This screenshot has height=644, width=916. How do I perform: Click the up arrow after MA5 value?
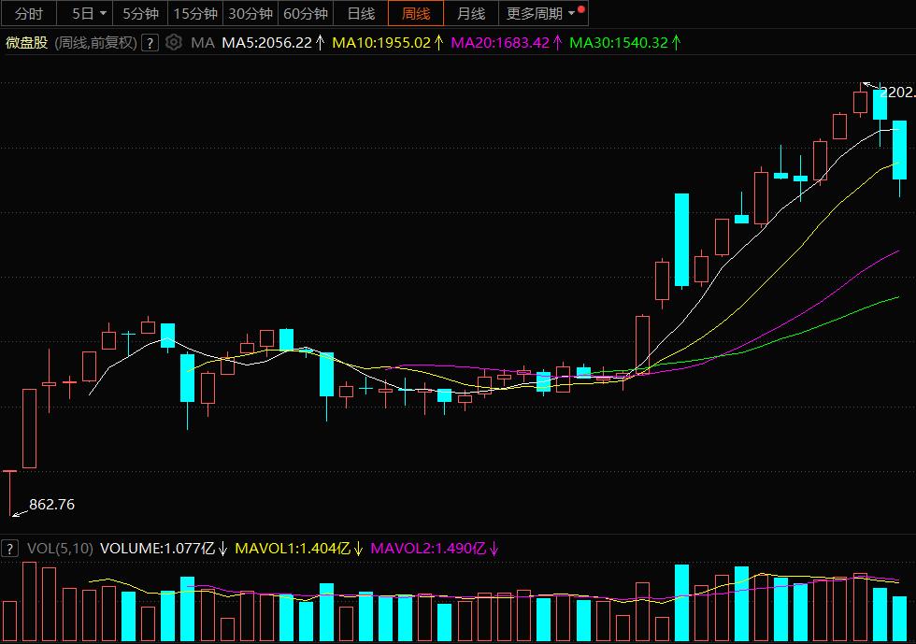tap(320, 42)
